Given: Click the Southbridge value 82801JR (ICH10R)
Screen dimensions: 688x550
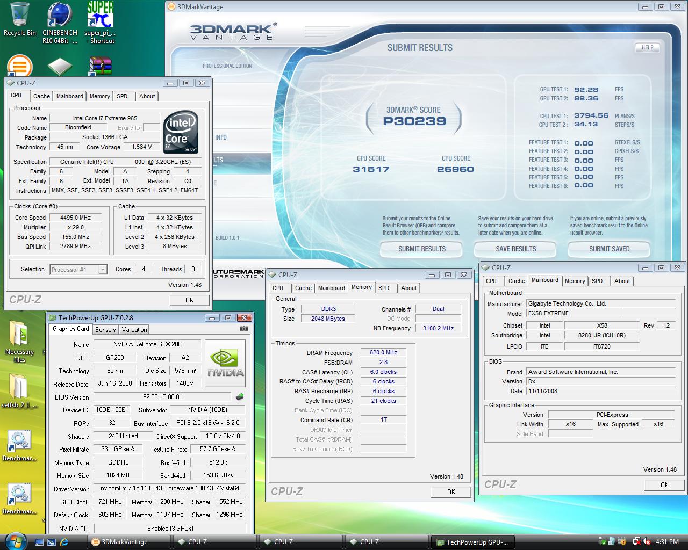Looking at the screenshot, I should pyautogui.click(x=602, y=335).
